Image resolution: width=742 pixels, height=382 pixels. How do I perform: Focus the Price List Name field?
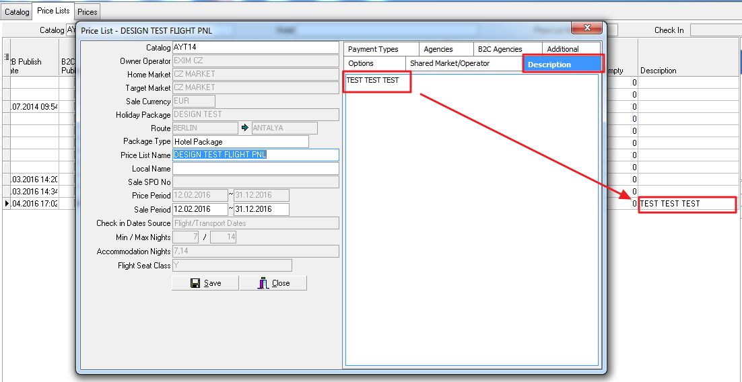(255, 155)
